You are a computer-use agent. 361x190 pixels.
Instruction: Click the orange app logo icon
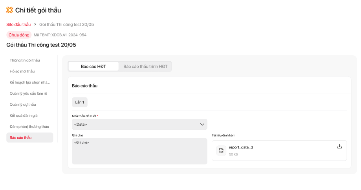coord(10,10)
